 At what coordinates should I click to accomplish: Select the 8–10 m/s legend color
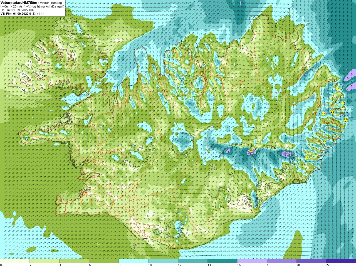tap(133, 261)
